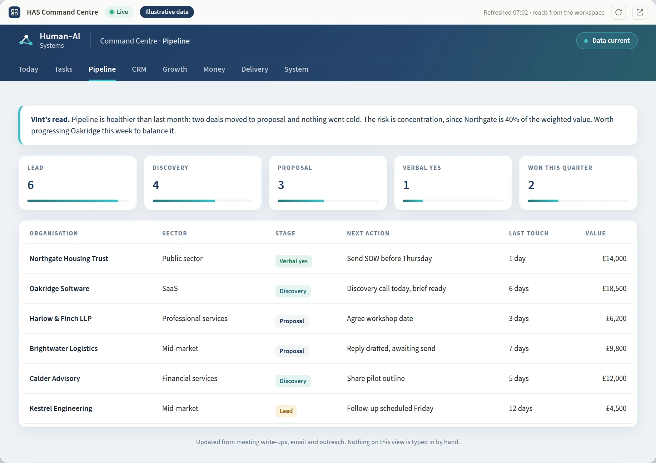Click the Verbal yes stage badge
The height and width of the screenshot is (463, 656).
click(293, 261)
